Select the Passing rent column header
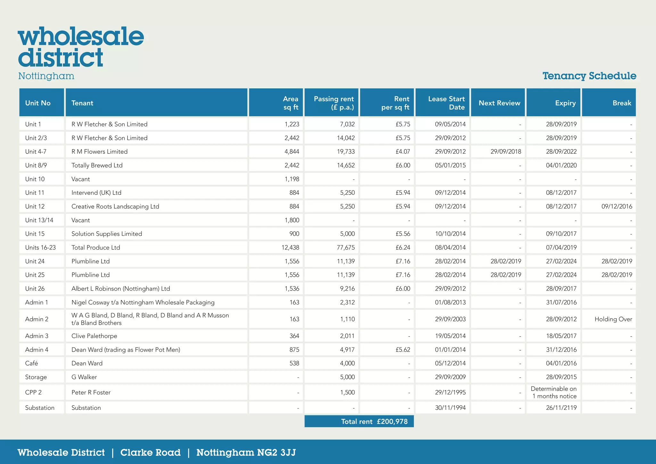 coord(333,103)
